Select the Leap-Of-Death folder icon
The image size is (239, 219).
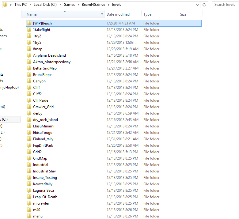29,197
